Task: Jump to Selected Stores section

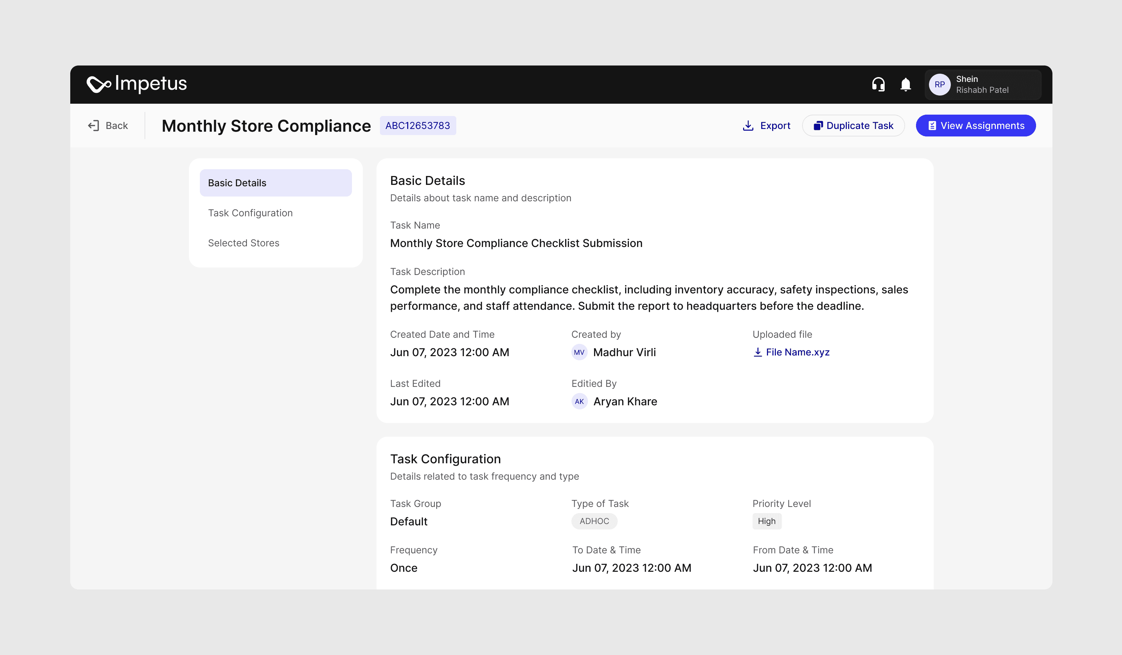Action: click(x=243, y=243)
